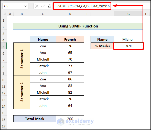Select French mark 82
The height and width of the screenshot is (130, 151).
[70, 92]
